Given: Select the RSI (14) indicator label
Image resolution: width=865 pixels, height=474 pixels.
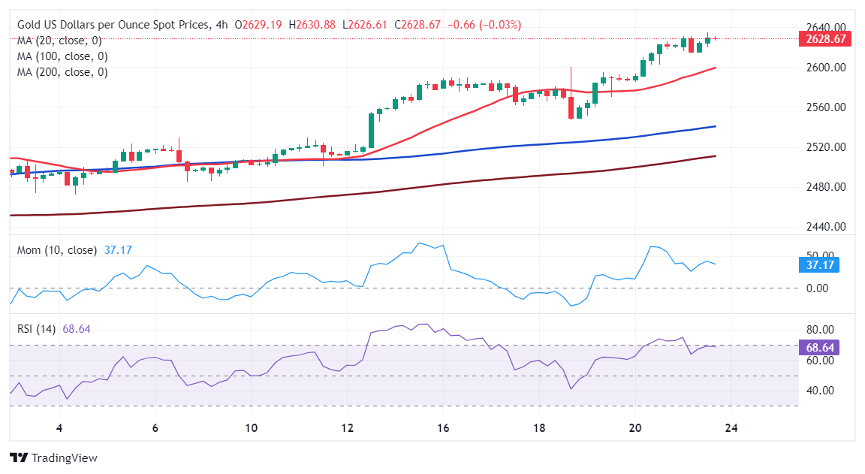Looking at the screenshot, I should pyautogui.click(x=36, y=329).
